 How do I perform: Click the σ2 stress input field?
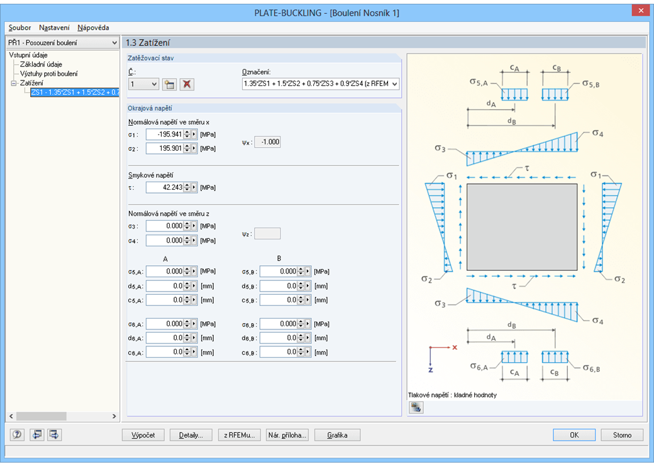(164, 148)
